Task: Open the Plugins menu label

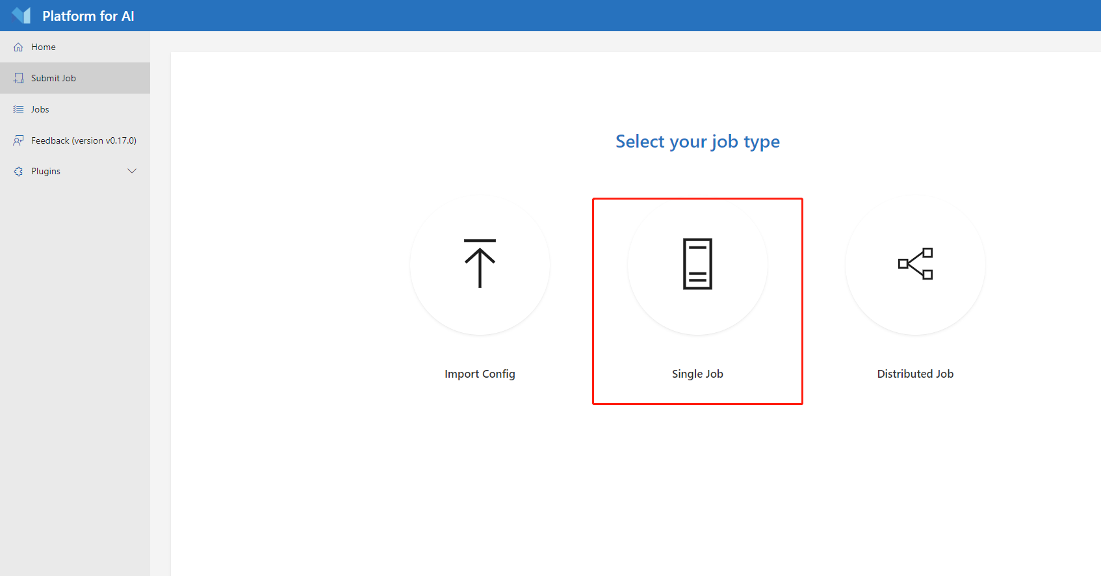Action: (45, 172)
